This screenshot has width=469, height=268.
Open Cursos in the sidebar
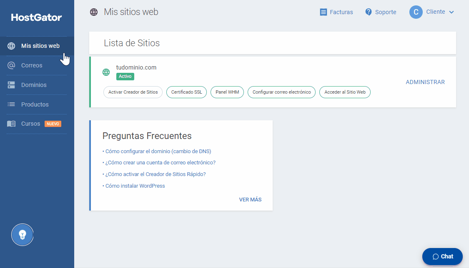pos(30,124)
